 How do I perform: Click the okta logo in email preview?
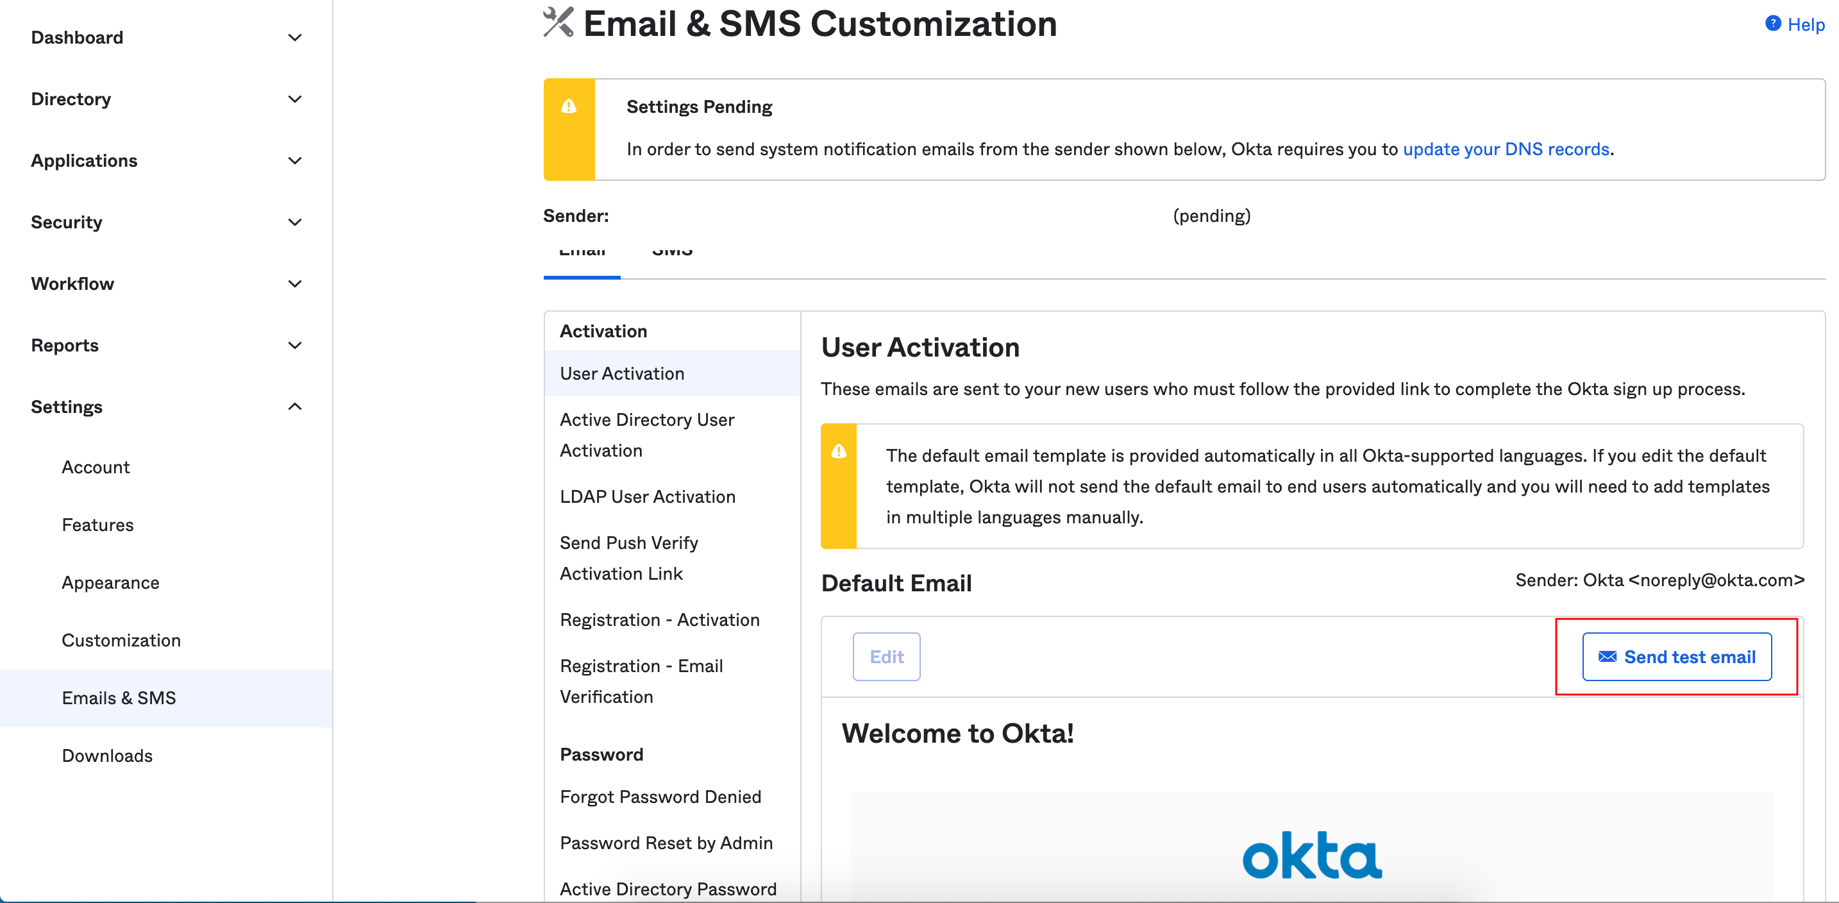[x=1311, y=854]
